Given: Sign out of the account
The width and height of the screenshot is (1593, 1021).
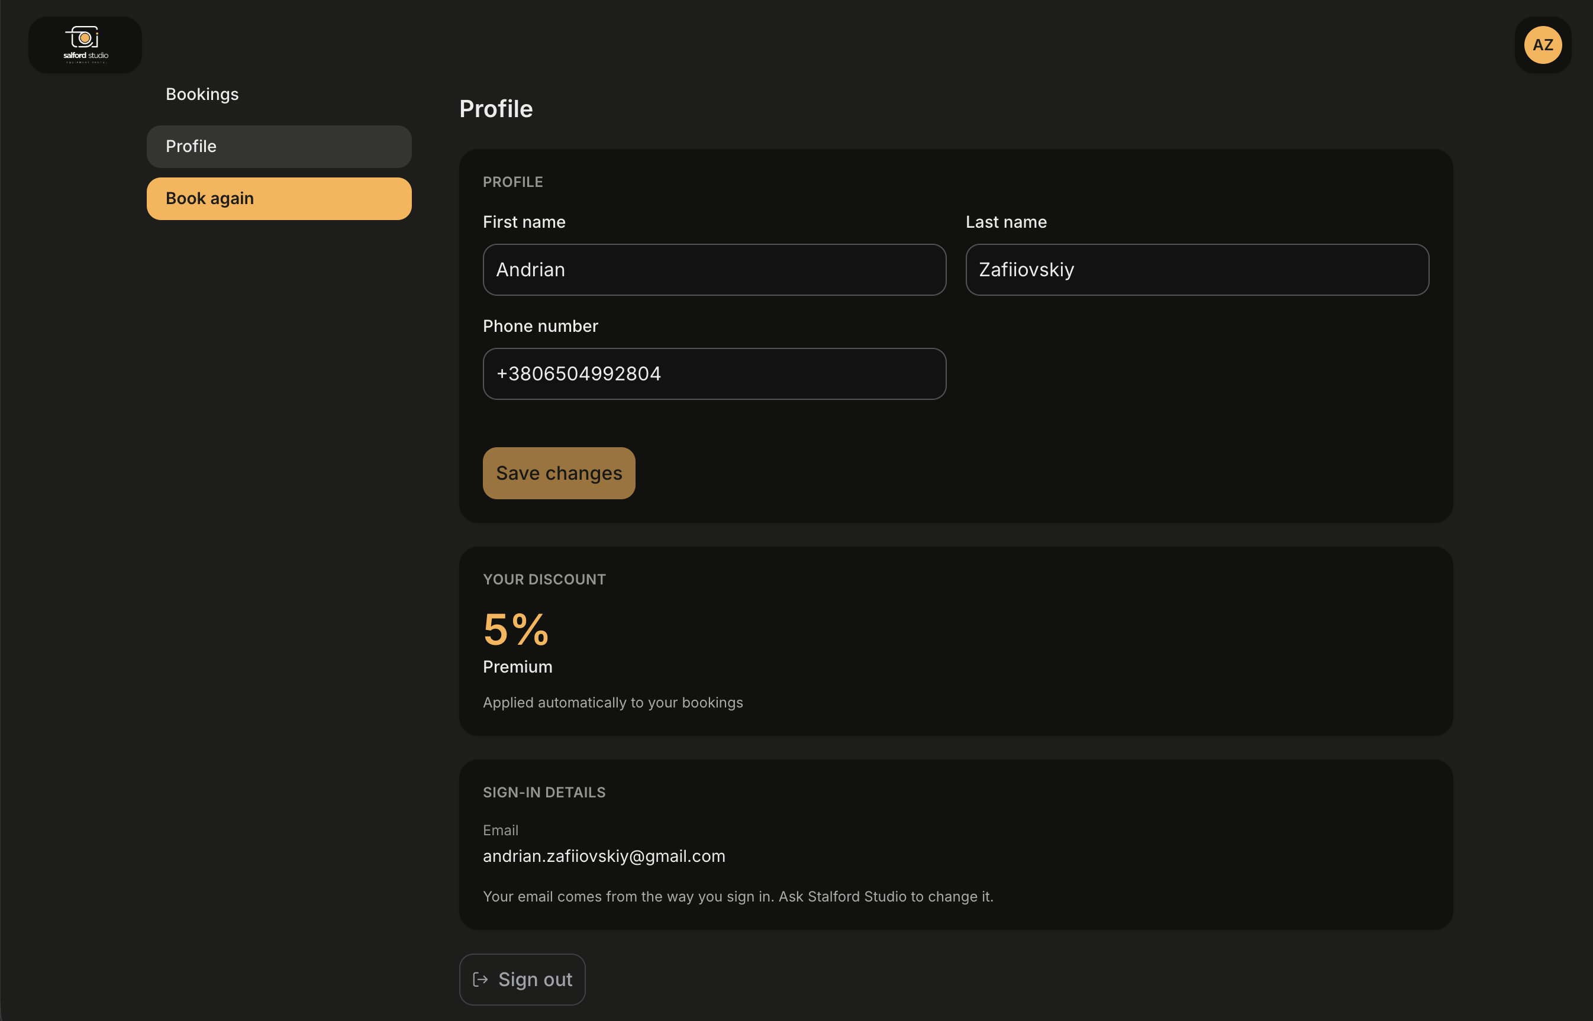Looking at the screenshot, I should pyautogui.click(x=522, y=979).
